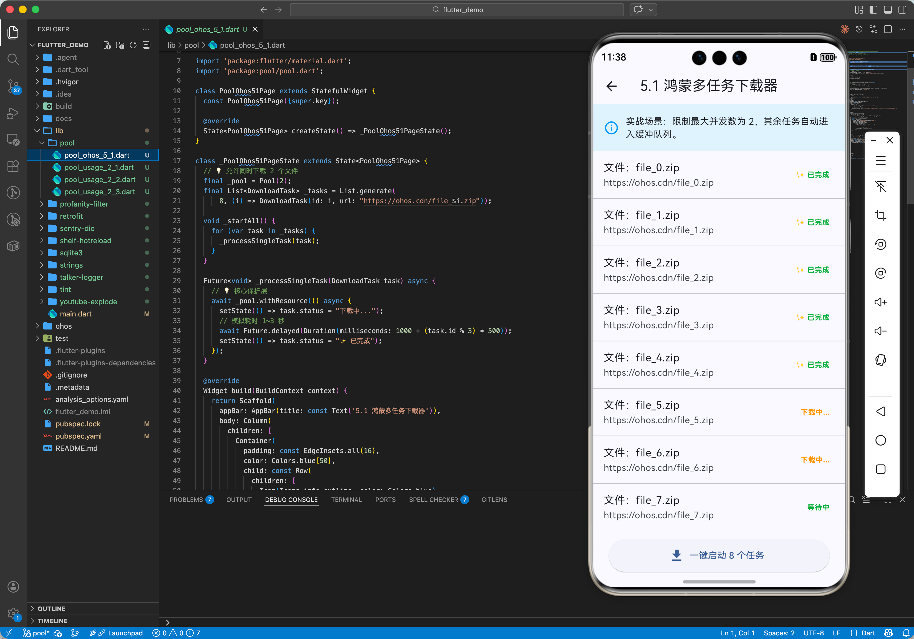Click the flutter_demo command center search box

pos(457,9)
